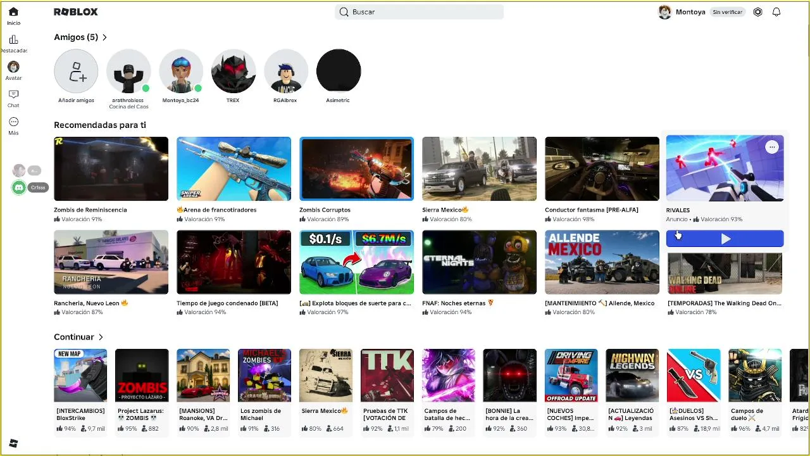Open Roanoke, VA mansions thumbnail
Image resolution: width=810 pixels, height=456 pixels.
[x=203, y=375]
